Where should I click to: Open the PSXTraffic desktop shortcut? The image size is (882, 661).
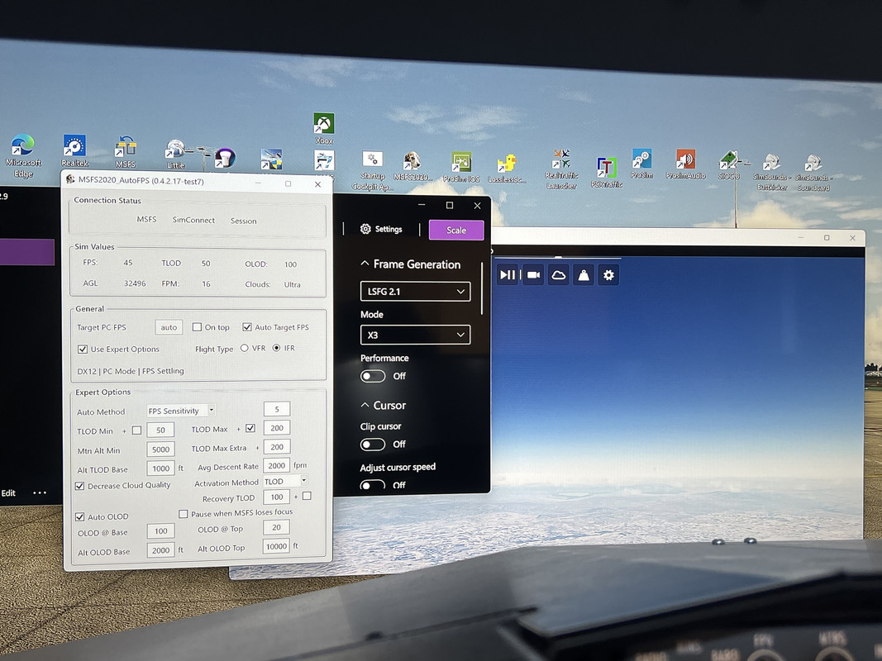[607, 172]
